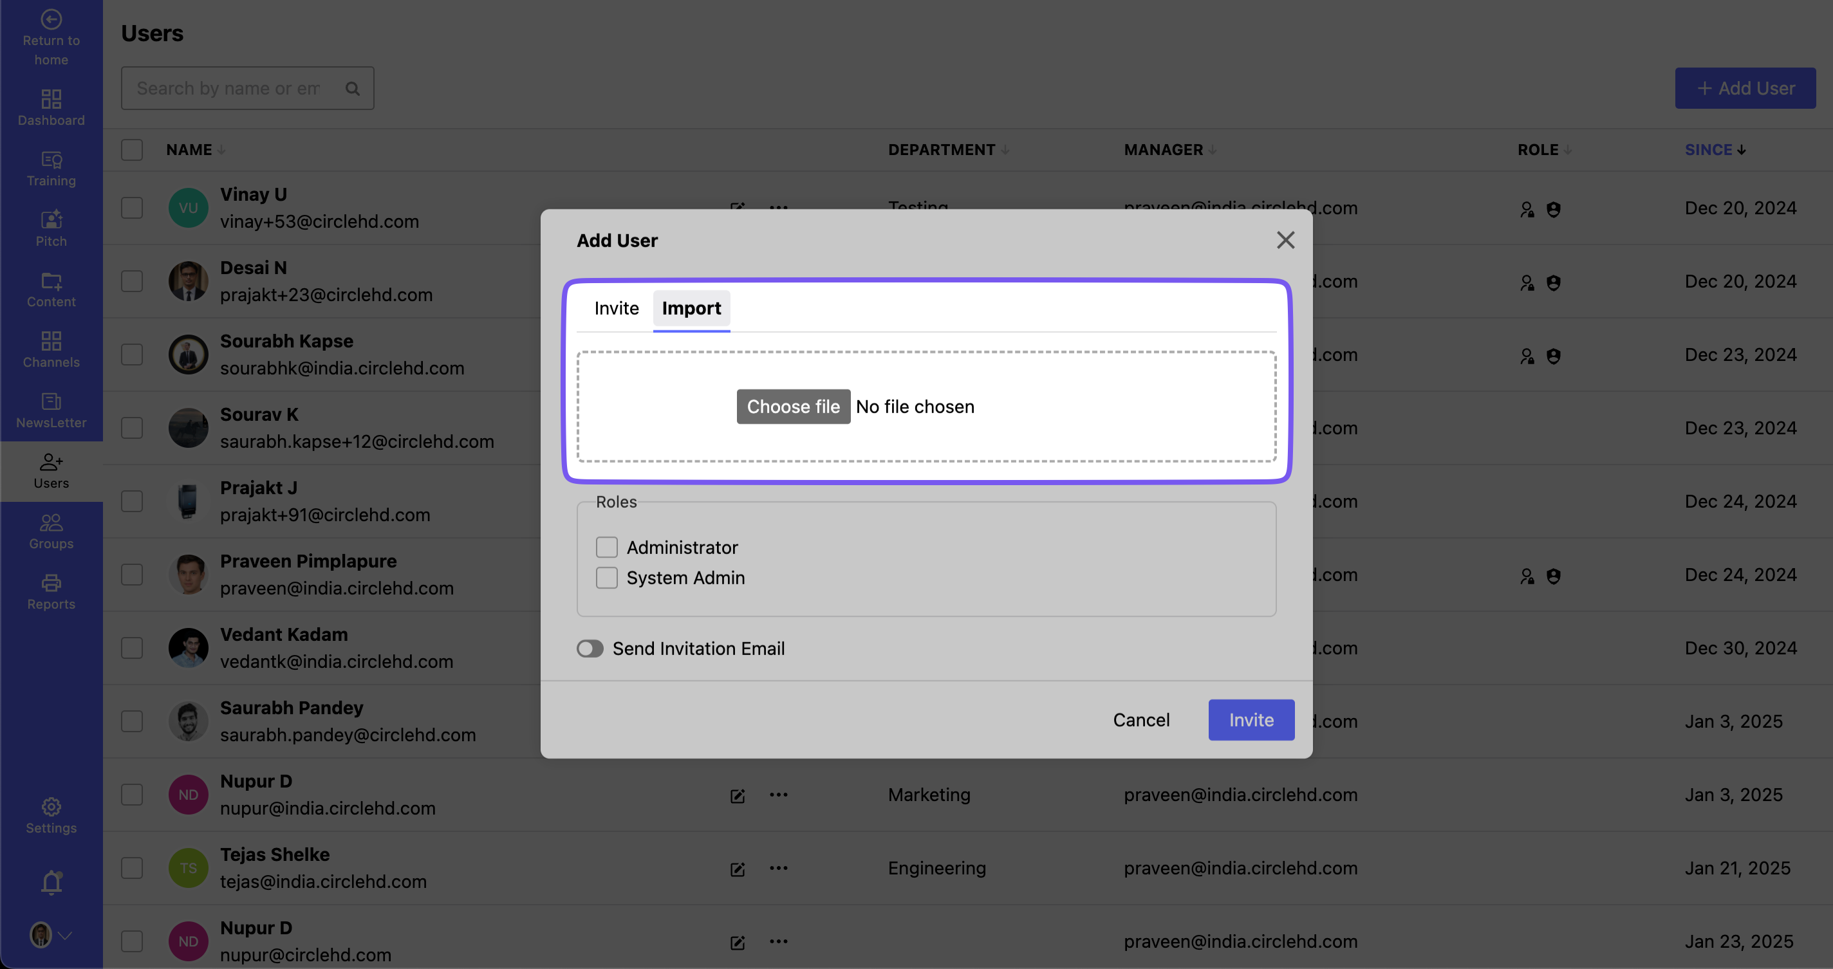Switch to the Invite tab
This screenshot has width=1833, height=969.
click(616, 308)
